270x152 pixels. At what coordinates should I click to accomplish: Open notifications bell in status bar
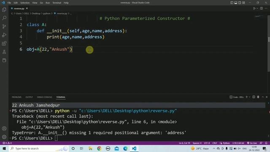[x=266, y=143]
